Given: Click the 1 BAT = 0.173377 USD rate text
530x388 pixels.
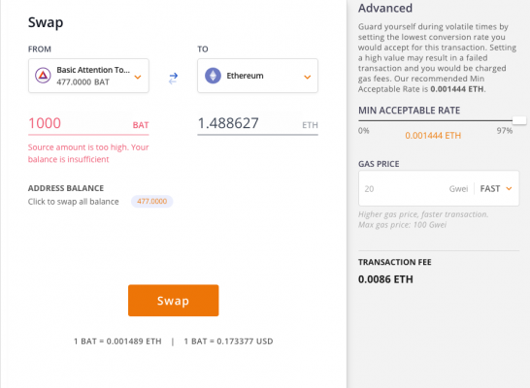Looking at the screenshot, I should 228,341.
